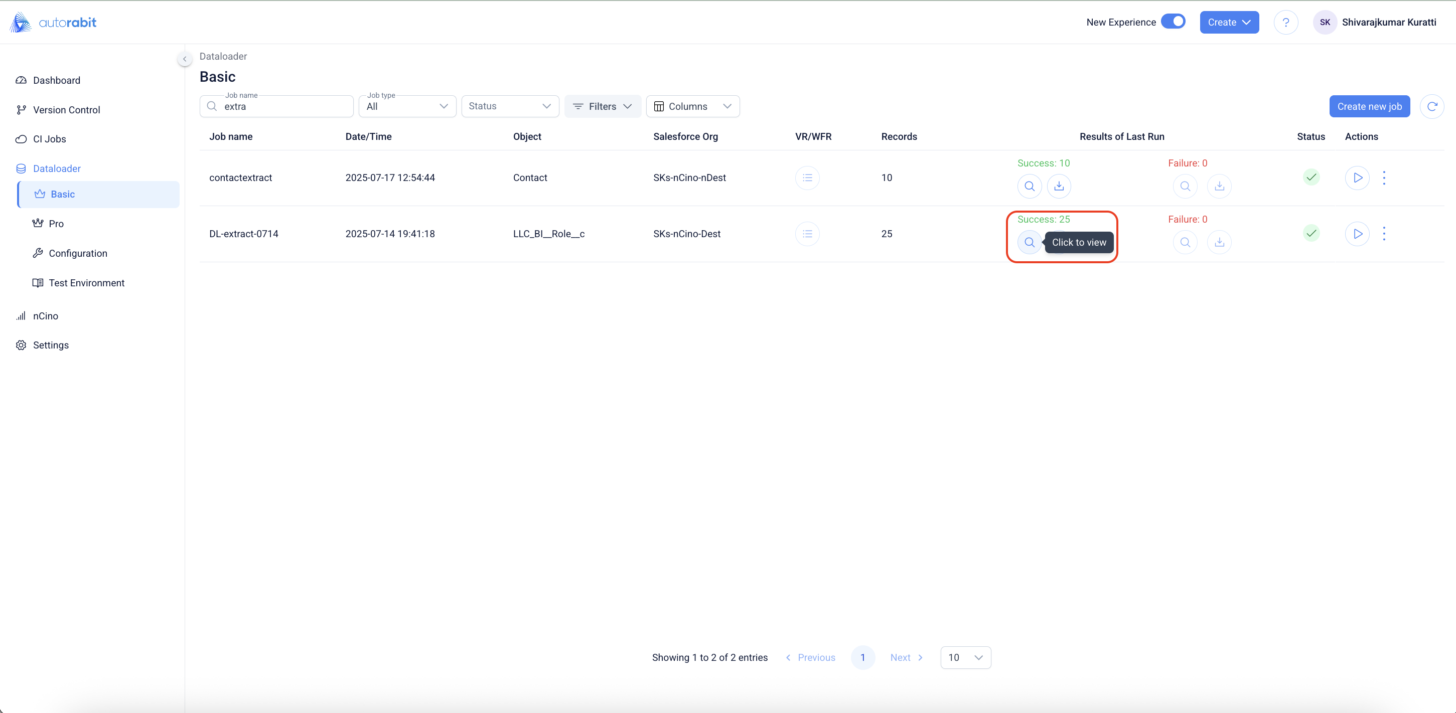Collapse the left sidebar panel
The width and height of the screenshot is (1456, 713).
pos(184,59)
